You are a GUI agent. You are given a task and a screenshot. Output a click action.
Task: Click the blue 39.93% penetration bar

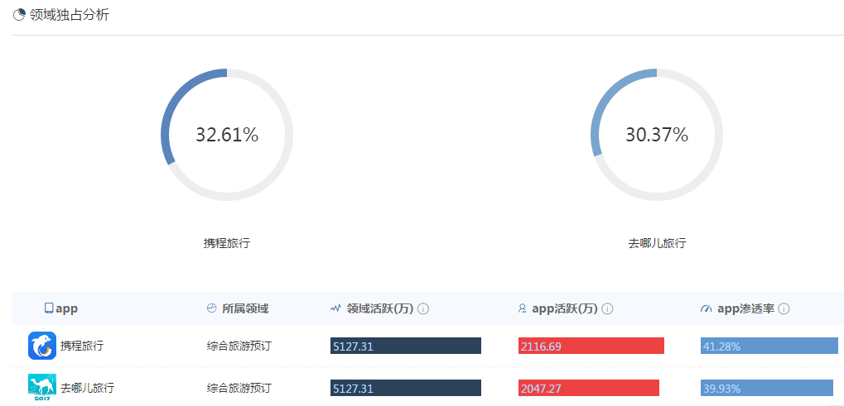point(767,388)
